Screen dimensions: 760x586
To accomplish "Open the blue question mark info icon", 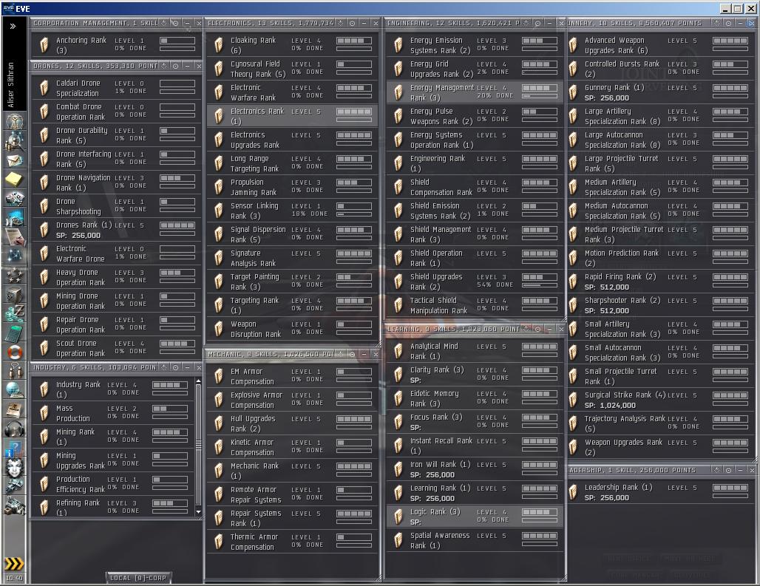I will [15, 449].
